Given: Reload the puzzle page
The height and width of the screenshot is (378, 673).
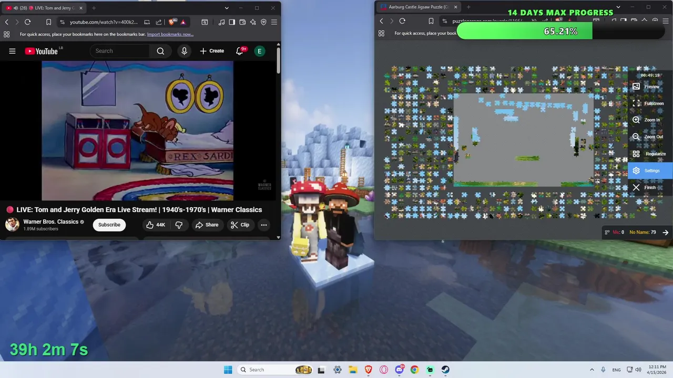Looking at the screenshot, I should click(402, 21).
